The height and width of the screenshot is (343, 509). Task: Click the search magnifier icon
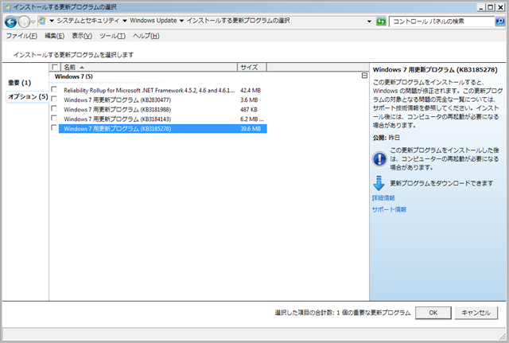(499, 21)
